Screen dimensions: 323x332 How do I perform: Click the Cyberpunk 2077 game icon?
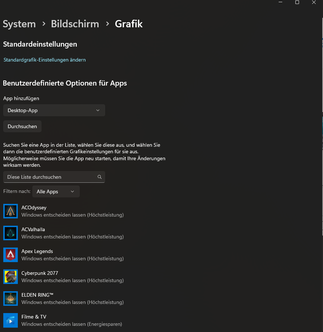tap(10, 277)
